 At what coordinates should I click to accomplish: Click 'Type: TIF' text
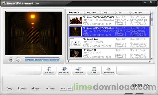coord(120,50)
